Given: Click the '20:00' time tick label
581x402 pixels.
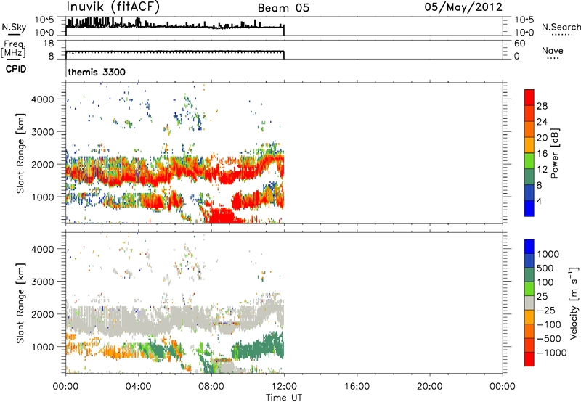Looking at the screenshot, I should tap(429, 387).
